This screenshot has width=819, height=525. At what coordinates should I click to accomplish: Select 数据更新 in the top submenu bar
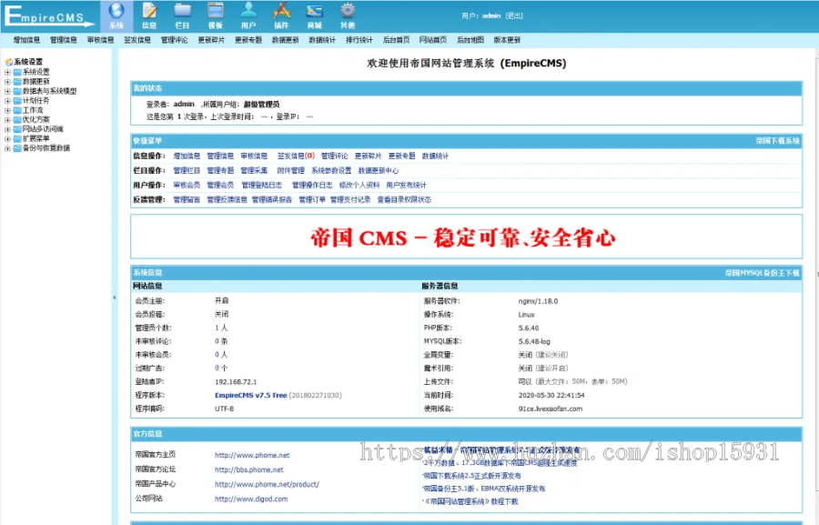[285, 40]
